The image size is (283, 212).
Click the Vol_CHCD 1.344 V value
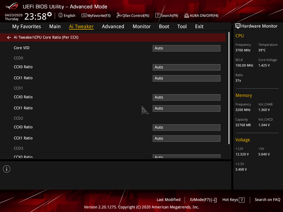point(264,125)
